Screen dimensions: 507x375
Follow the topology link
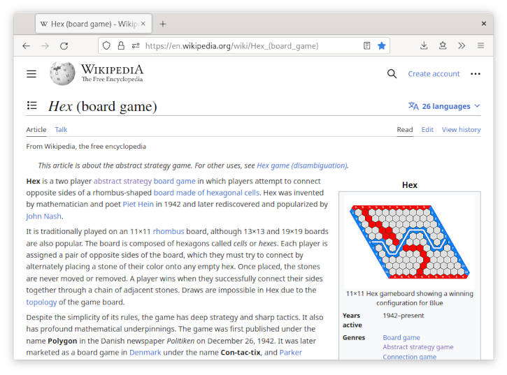[41, 302]
